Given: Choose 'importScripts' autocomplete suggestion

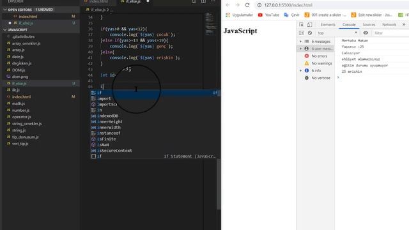Looking at the screenshot, I should (x=155, y=104).
